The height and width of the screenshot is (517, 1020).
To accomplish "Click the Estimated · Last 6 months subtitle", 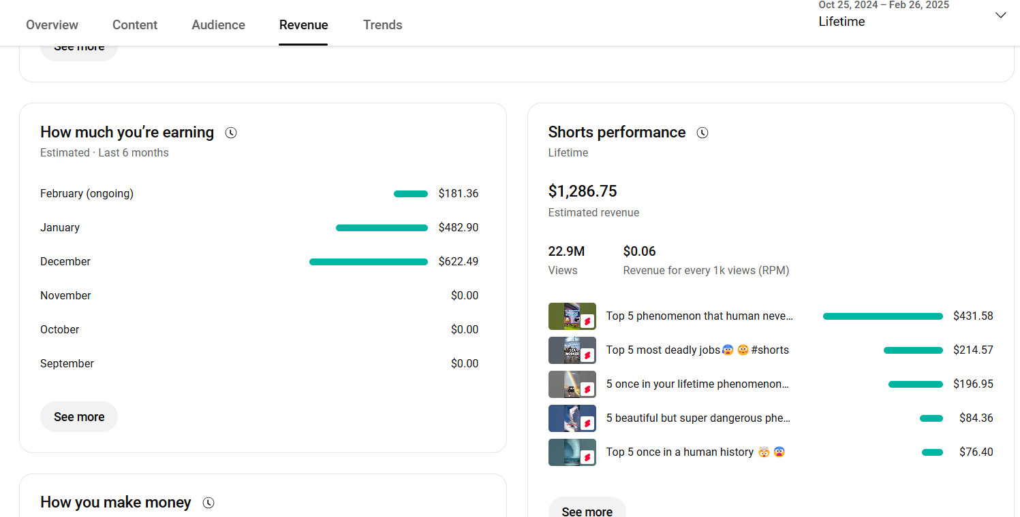I will pyautogui.click(x=104, y=153).
